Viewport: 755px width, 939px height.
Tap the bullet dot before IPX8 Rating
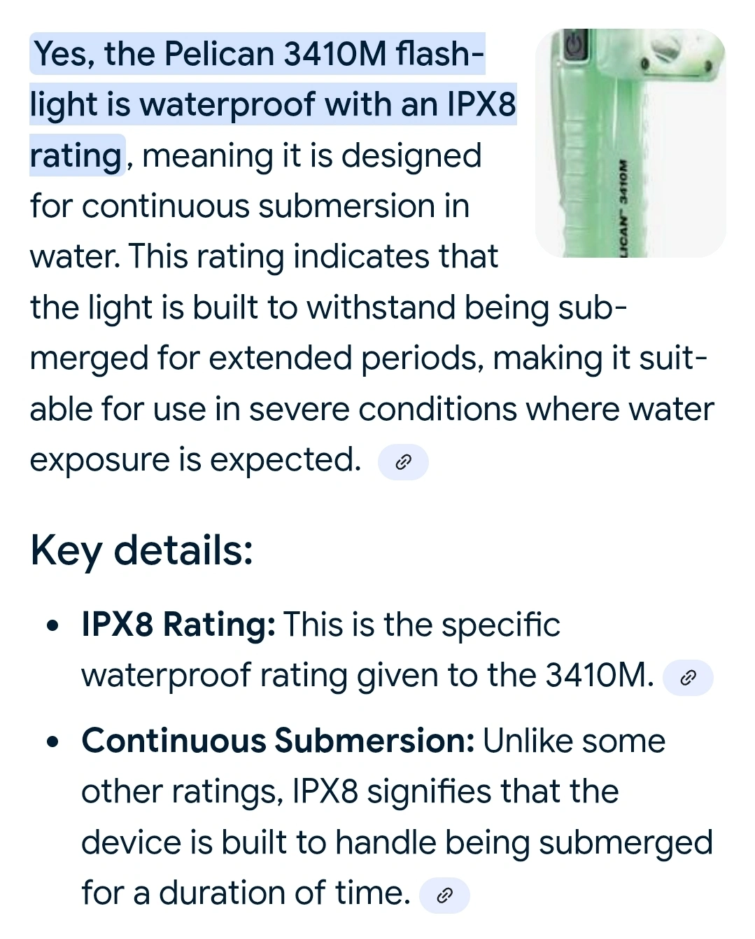coord(53,626)
